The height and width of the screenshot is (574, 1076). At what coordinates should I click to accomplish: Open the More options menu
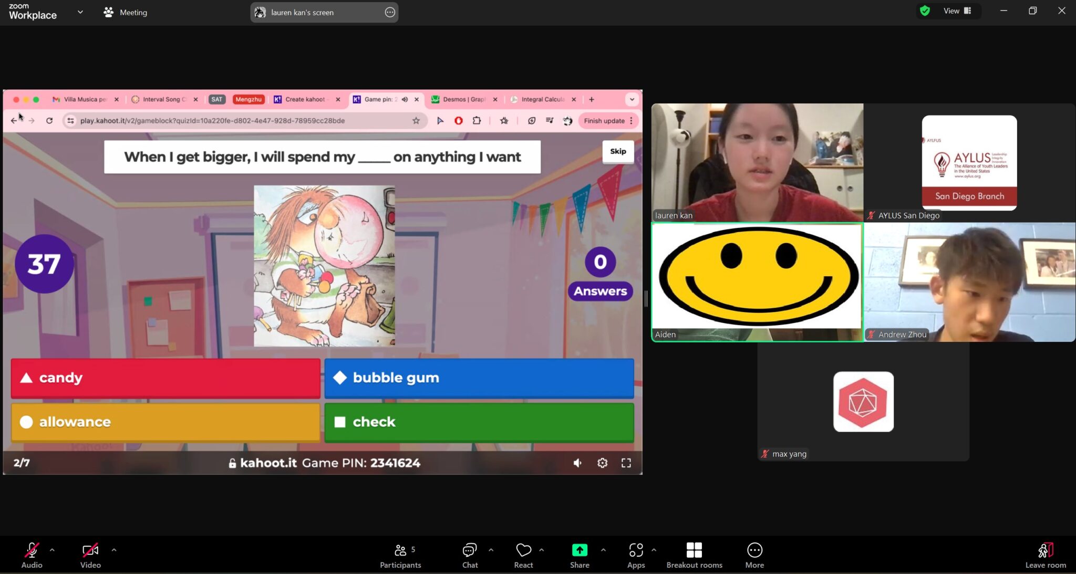pos(754,555)
